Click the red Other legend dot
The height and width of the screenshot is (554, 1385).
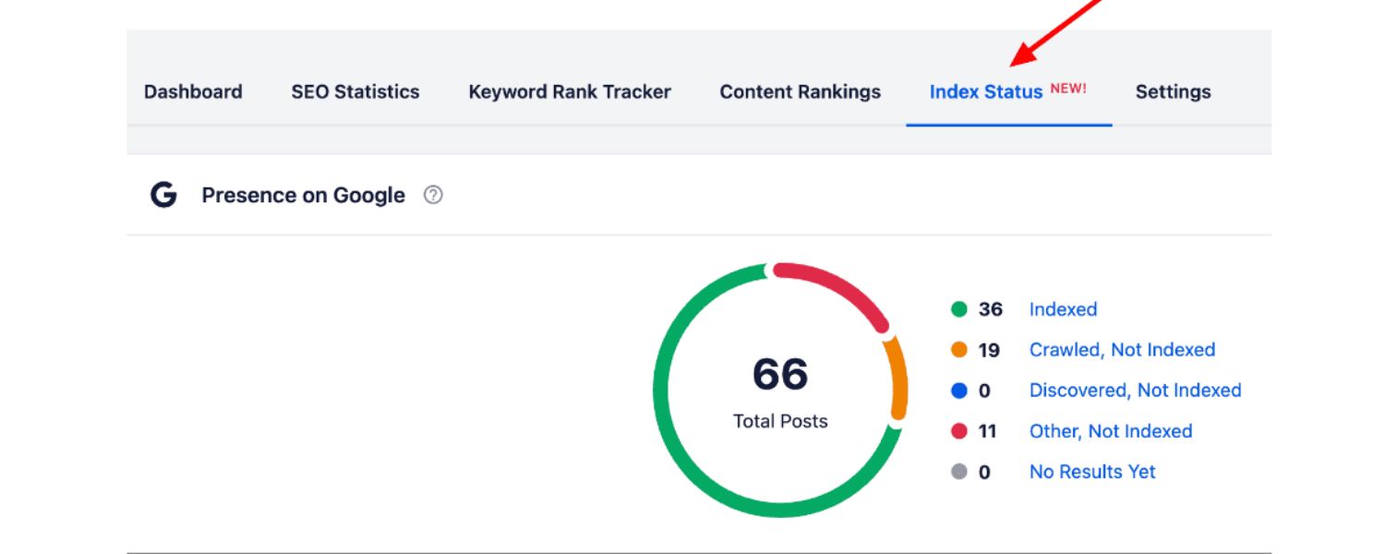(959, 431)
